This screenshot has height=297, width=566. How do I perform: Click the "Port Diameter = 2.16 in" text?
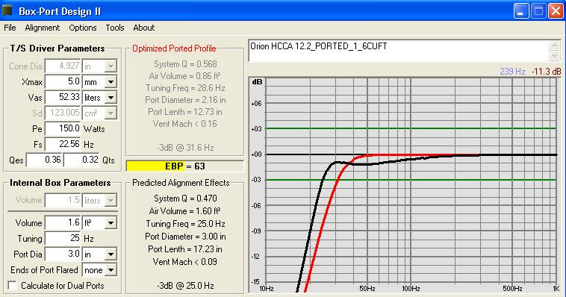[185, 100]
